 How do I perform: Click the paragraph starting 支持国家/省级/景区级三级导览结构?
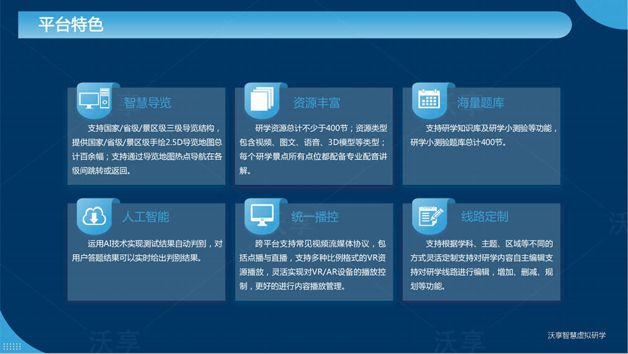click(x=147, y=149)
